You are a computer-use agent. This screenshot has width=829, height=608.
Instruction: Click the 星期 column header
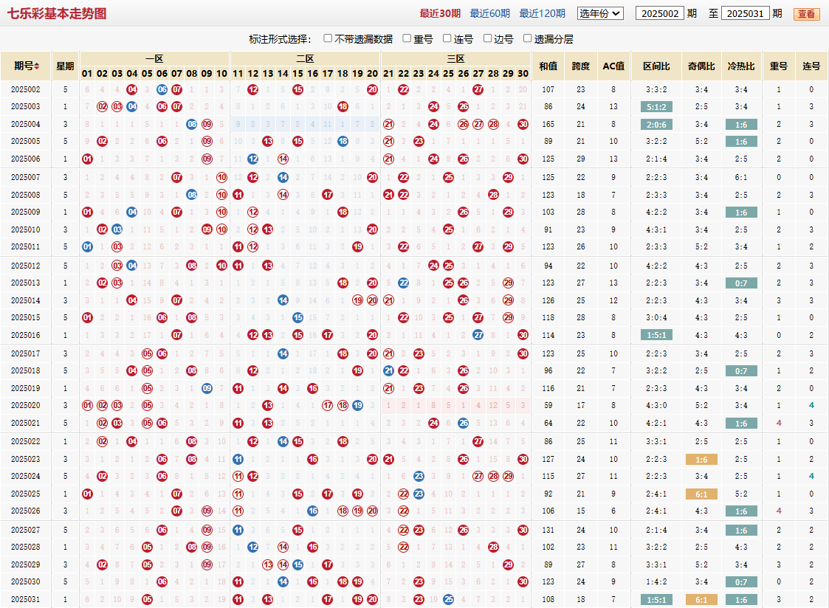(65, 66)
